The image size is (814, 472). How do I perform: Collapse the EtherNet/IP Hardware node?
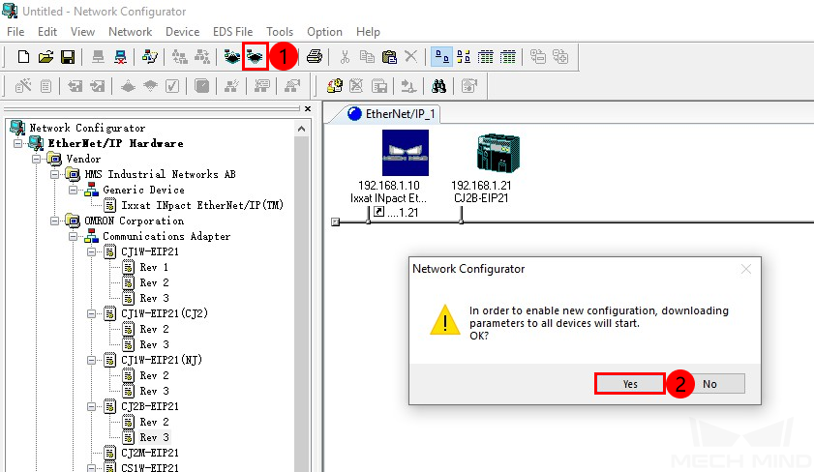[17, 143]
